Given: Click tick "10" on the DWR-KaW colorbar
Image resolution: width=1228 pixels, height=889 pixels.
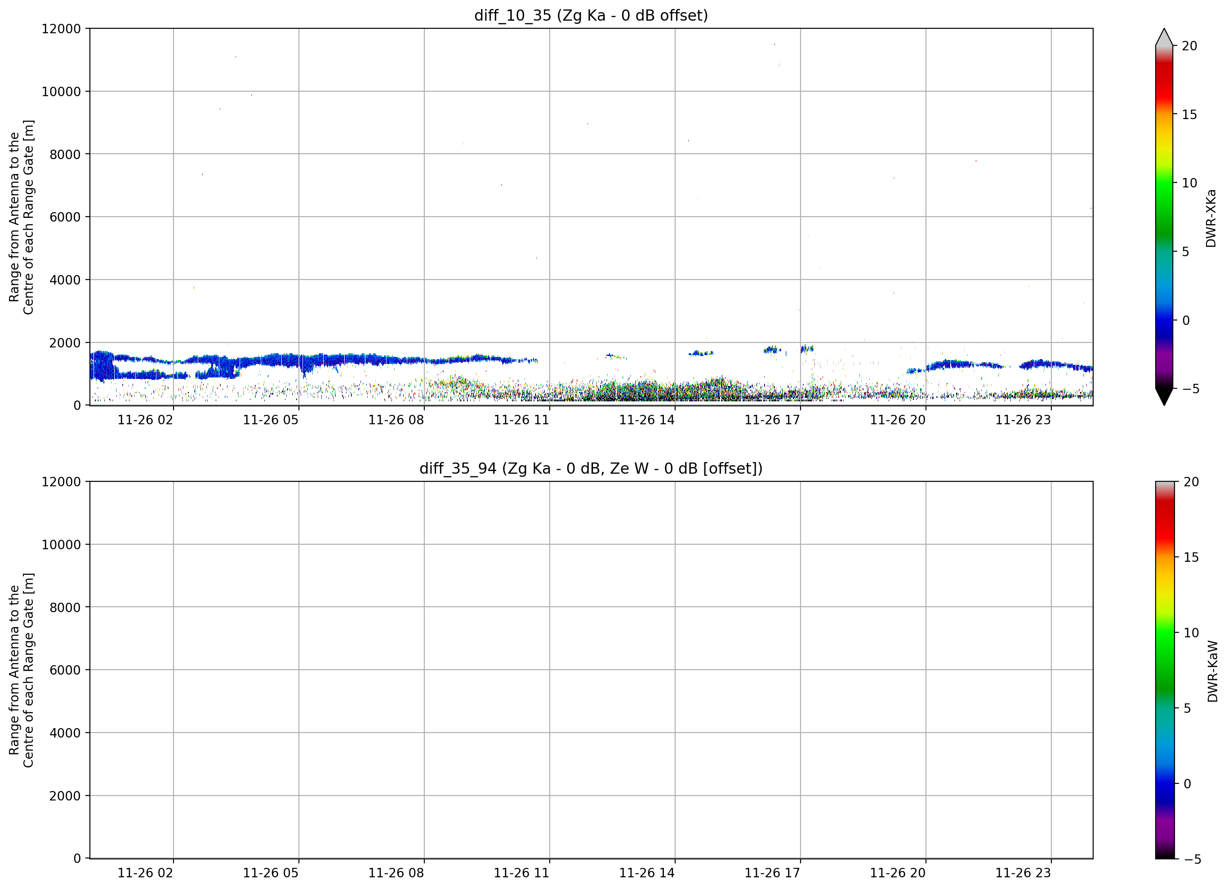Looking at the screenshot, I should [1191, 632].
